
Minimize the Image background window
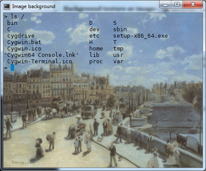[165, 5]
